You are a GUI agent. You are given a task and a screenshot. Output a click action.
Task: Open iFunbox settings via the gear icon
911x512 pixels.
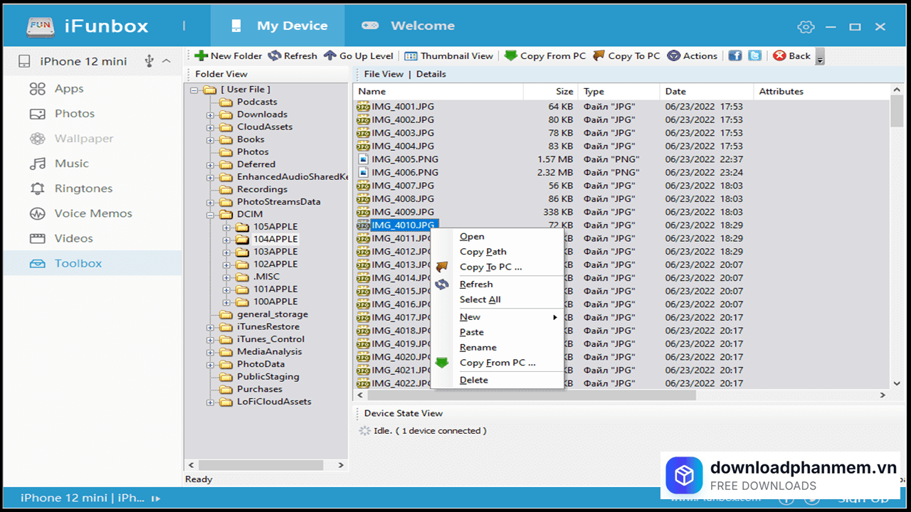coord(806,26)
